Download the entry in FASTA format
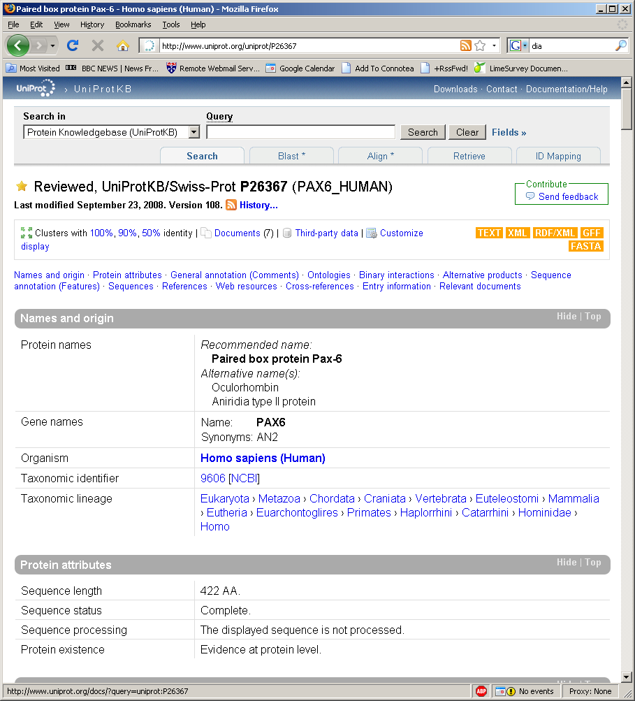 pos(585,246)
